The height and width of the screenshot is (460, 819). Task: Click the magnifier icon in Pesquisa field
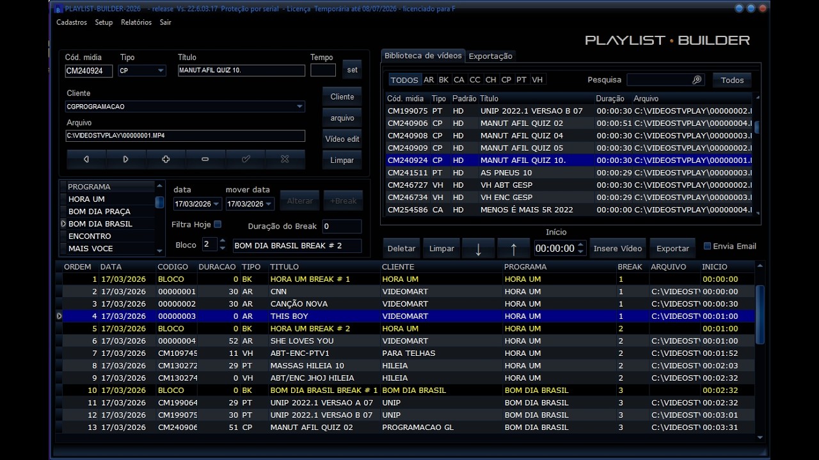[697, 80]
